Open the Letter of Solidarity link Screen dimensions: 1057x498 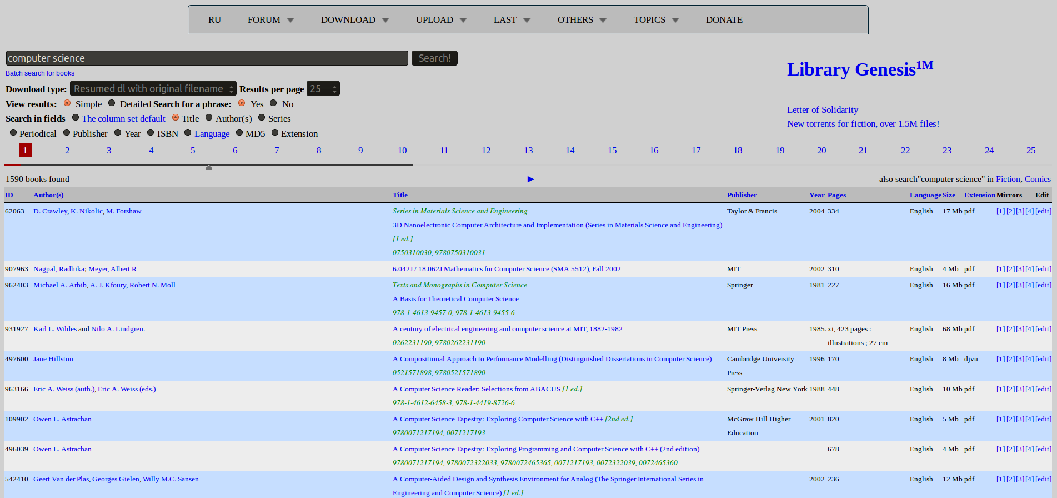coord(822,110)
